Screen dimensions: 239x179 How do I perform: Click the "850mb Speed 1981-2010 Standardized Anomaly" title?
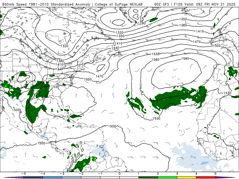46,4
